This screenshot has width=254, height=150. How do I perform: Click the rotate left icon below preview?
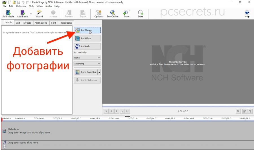245,111
